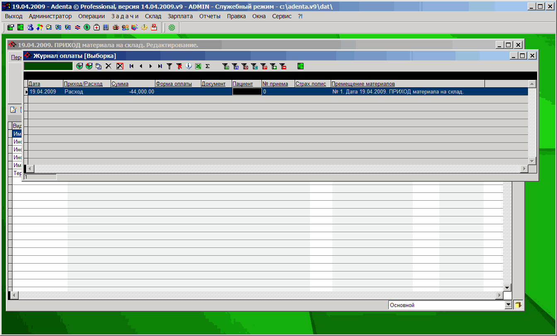Click the green flower icon in toolbar
Screen dimensions: 557x336
point(172,27)
